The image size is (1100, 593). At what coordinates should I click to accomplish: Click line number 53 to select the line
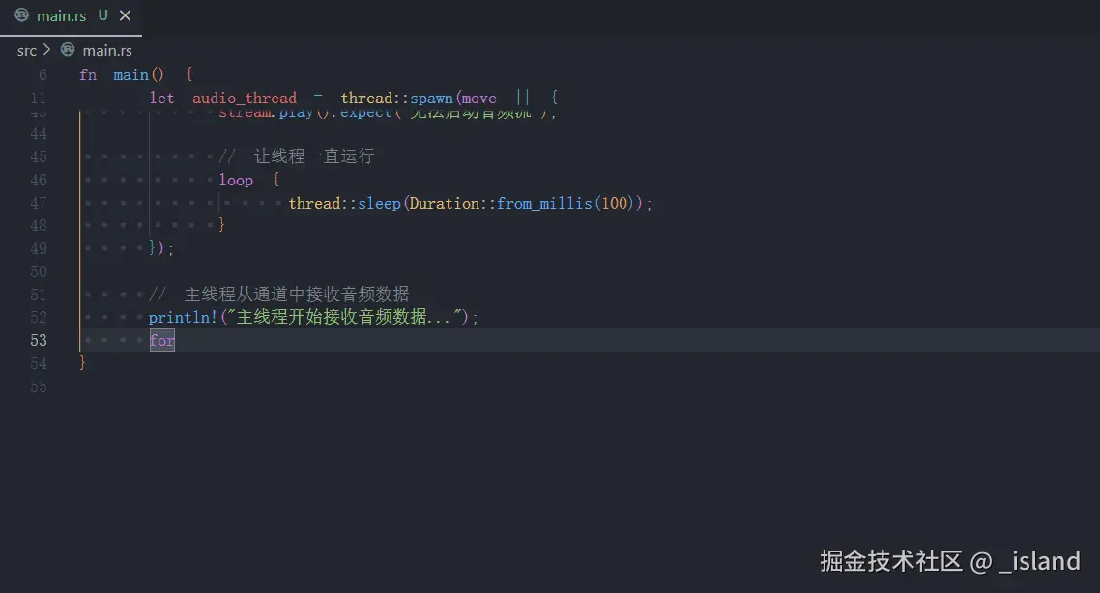coord(39,340)
